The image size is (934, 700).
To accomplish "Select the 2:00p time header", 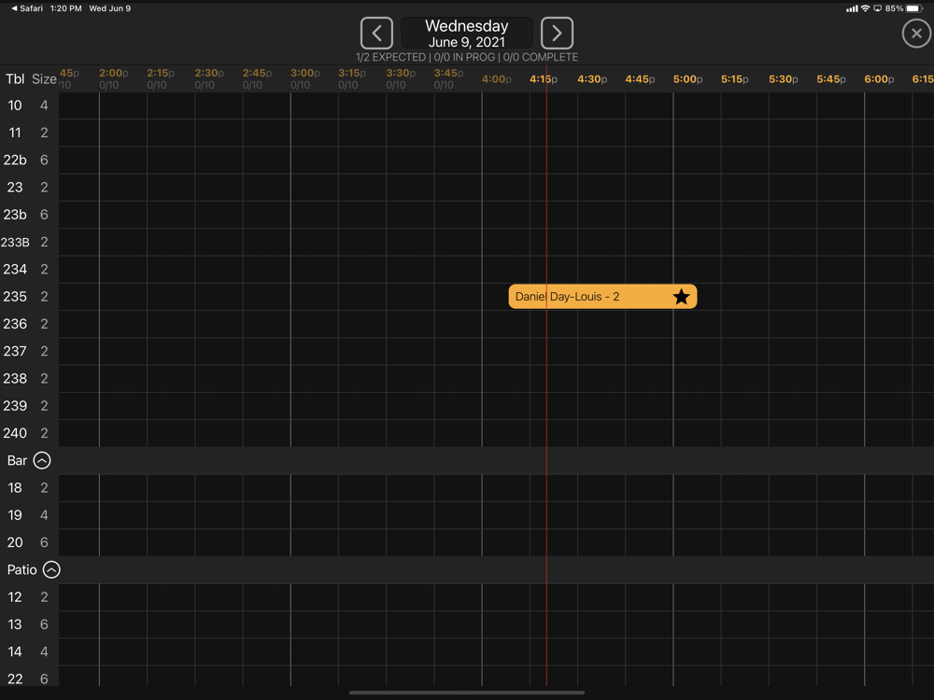I will point(113,73).
